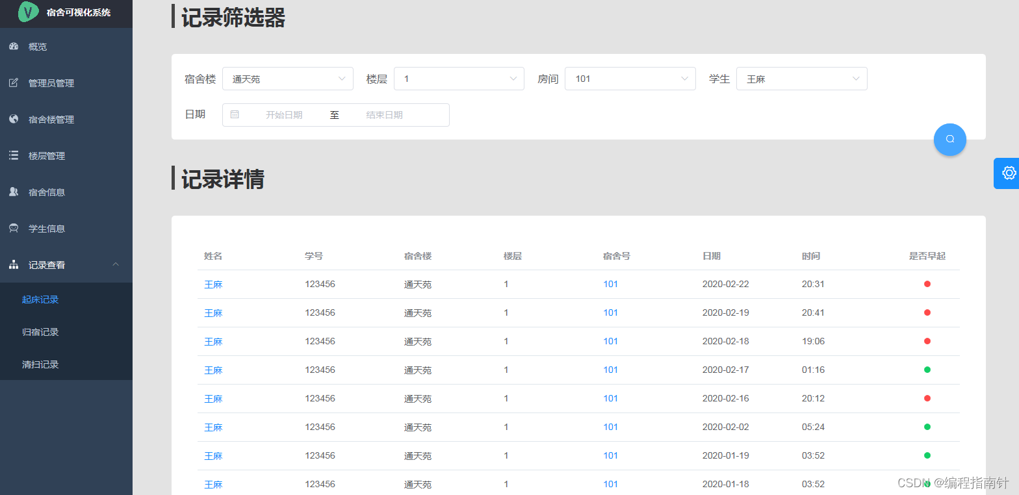Click the 是否早起 column header

(927, 256)
